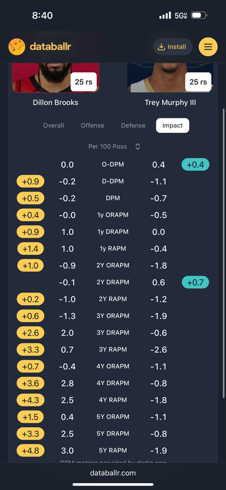
Task: Tap the yellow +4.3 4Y RAPM badge
Action: pyautogui.click(x=31, y=400)
